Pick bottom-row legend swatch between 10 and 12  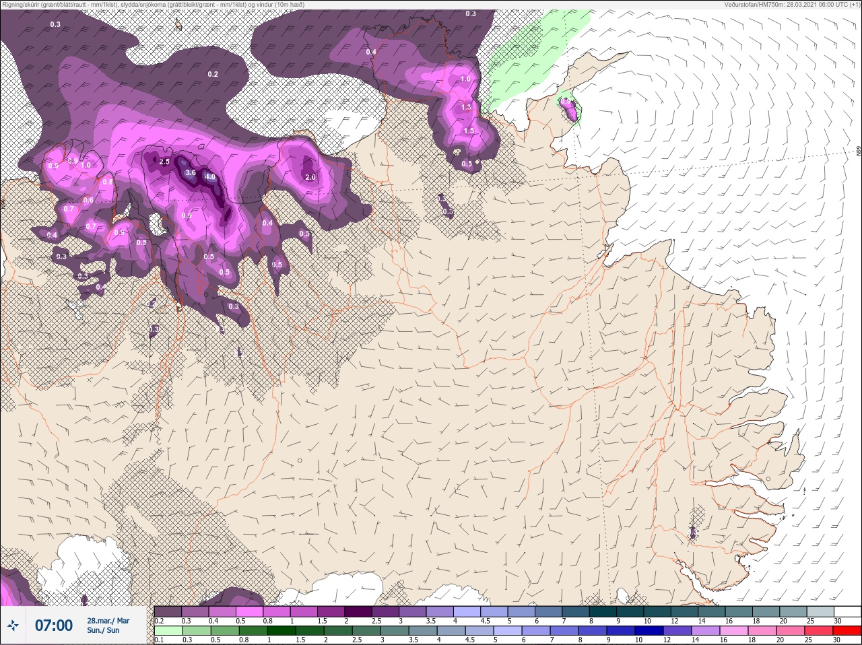click(x=651, y=631)
